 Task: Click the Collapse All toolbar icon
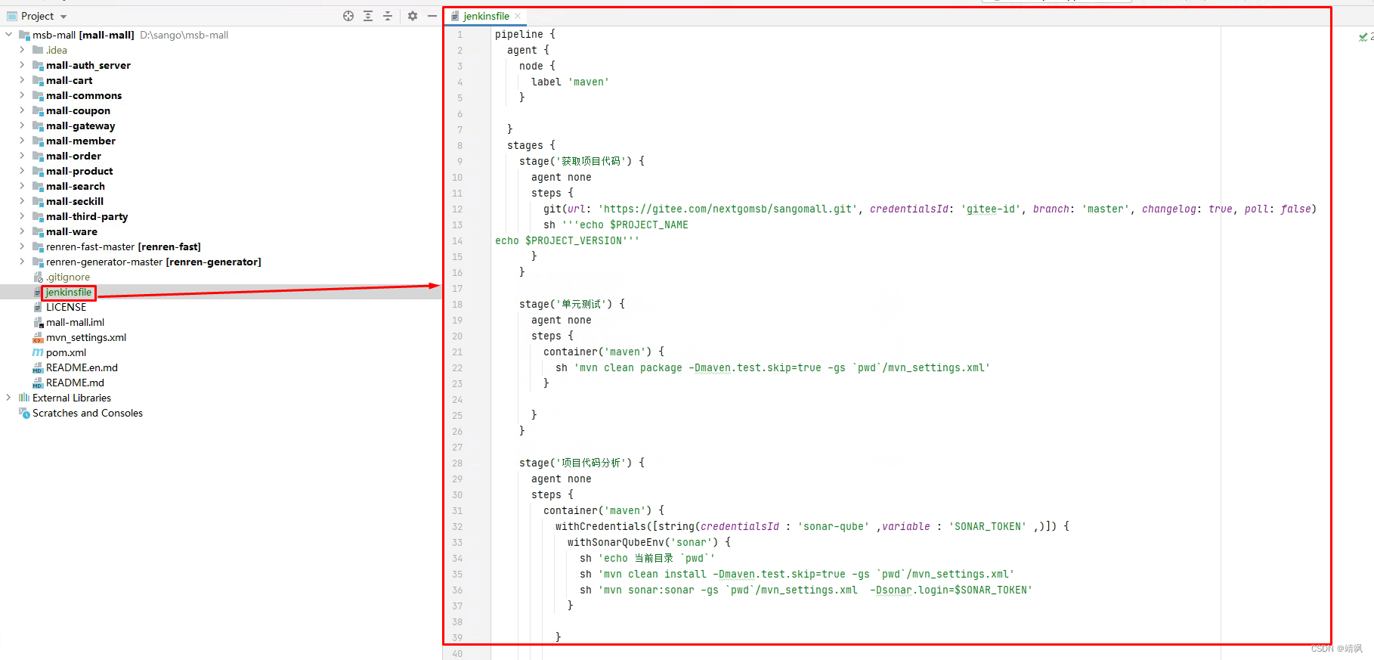pyautogui.click(x=388, y=16)
